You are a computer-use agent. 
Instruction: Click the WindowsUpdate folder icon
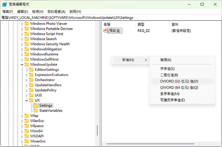coord(27,65)
